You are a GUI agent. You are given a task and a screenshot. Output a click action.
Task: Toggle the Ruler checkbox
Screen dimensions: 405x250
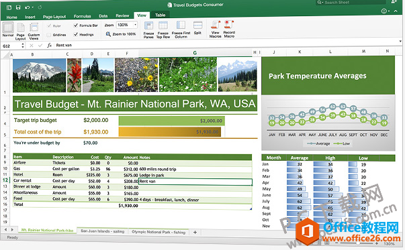coord(49,25)
